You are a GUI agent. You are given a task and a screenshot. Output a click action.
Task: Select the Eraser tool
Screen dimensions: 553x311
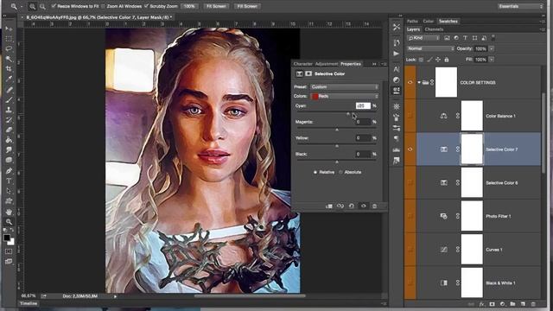click(x=10, y=130)
